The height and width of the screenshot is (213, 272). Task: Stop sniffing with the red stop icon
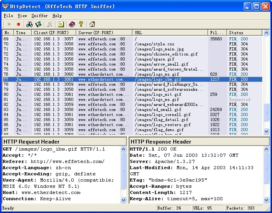tap(18, 24)
